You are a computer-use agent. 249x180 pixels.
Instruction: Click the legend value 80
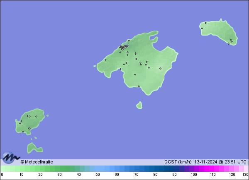tap(155, 175)
